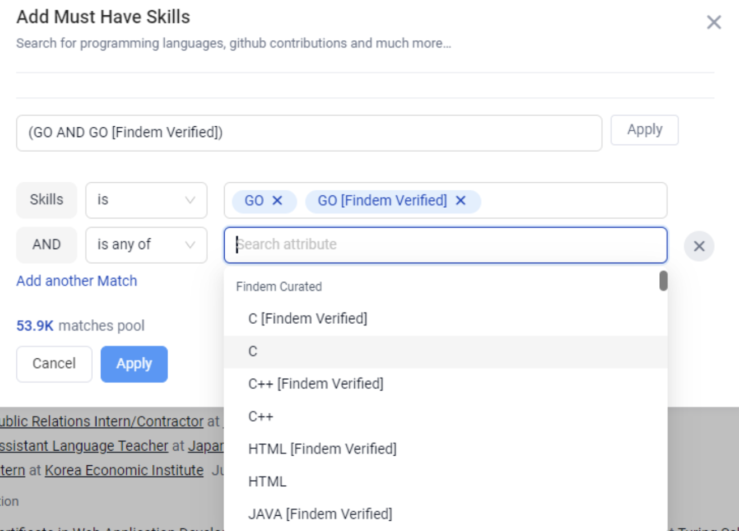Select plain HTML option from the list
Image resolution: width=739 pixels, height=531 pixels.
tap(445, 482)
